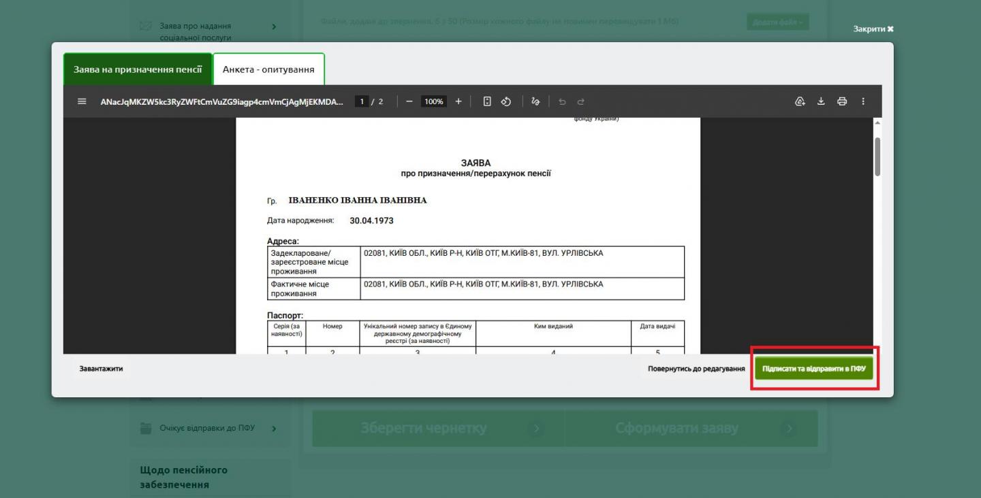Click the Адреса: section label
Image resolution: width=981 pixels, height=498 pixels.
pos(283,241)
